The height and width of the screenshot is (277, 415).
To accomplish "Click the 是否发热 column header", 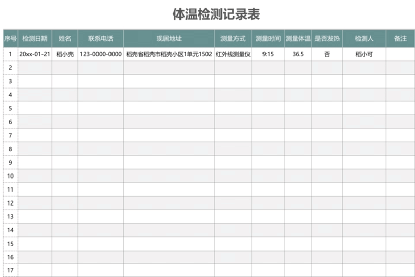I will (327, 39).
